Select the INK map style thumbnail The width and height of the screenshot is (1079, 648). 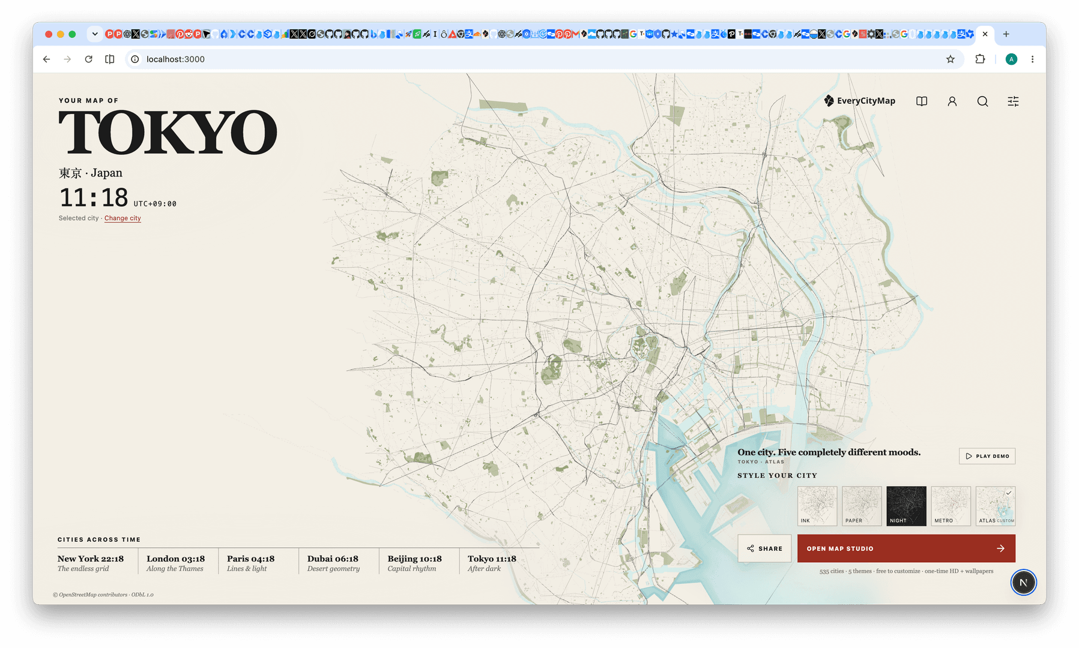[817, 506]
